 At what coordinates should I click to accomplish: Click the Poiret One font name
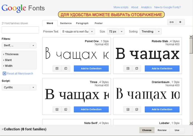92,41
